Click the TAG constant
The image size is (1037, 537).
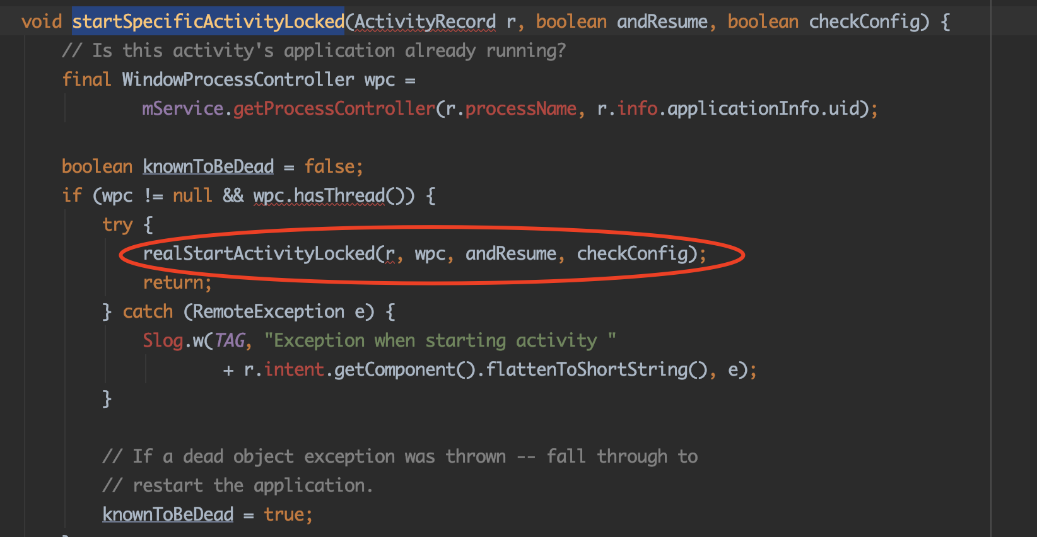coord(230,340)
